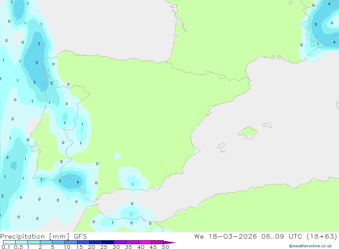339x249 pixels.
Task: Click the 20–25 mm dark blue legend swatch
Action: tap(95, 242)
